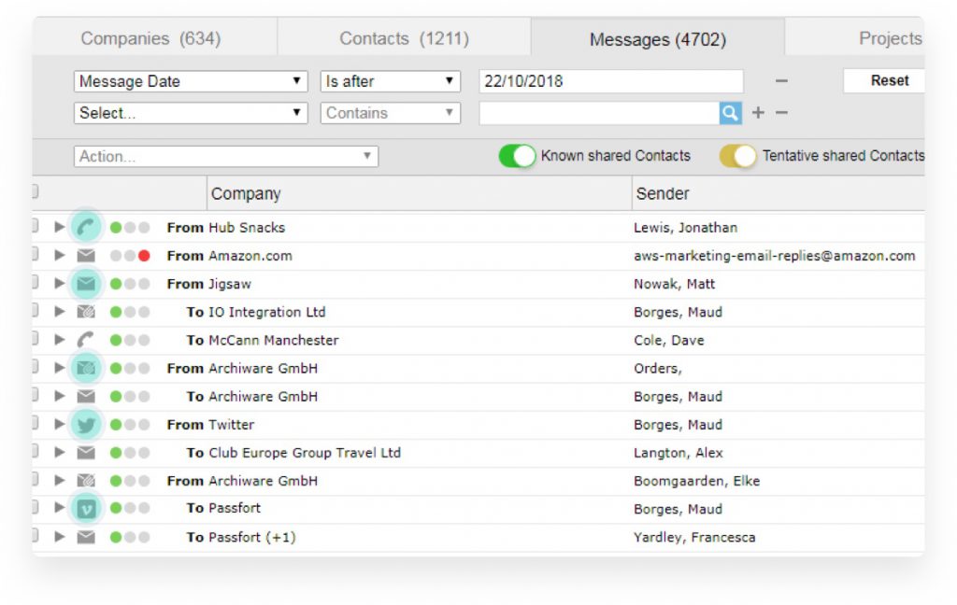The width and height of the screenshot is (957, 605).
Task: Open the Contains operator dropdown
Action: [x=390, y=113]
